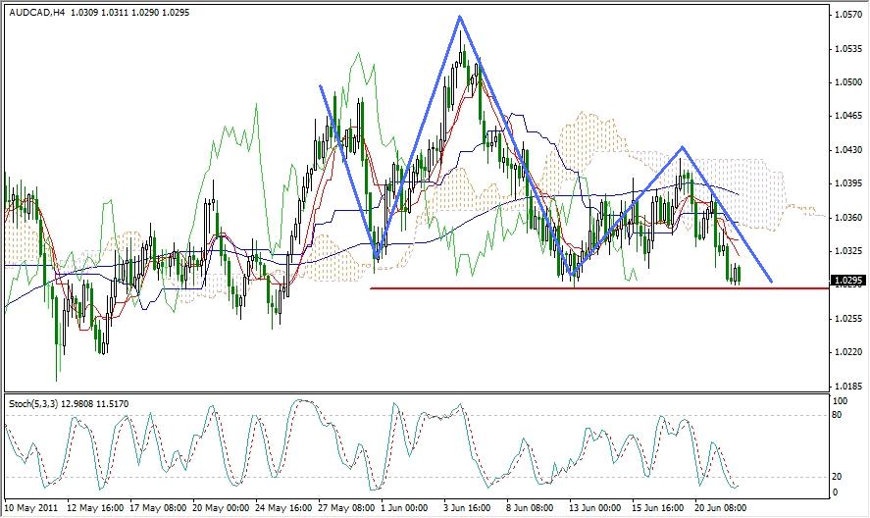Click the stochastic 80 level label
The height and width of the screenshot is (518, 870).
pyautogui.click(x=837, y=415)
